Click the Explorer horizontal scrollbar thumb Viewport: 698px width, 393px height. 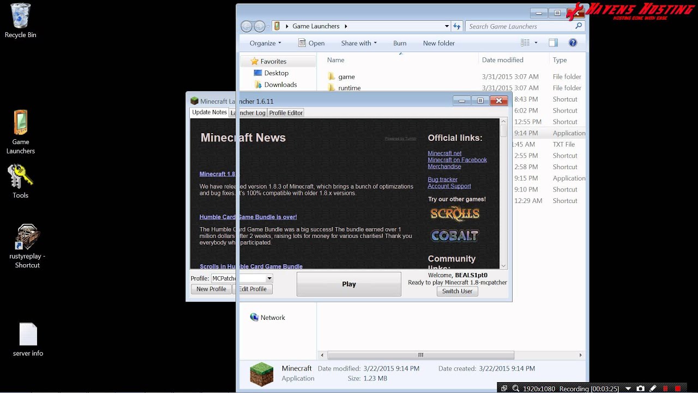coord(420,355)
